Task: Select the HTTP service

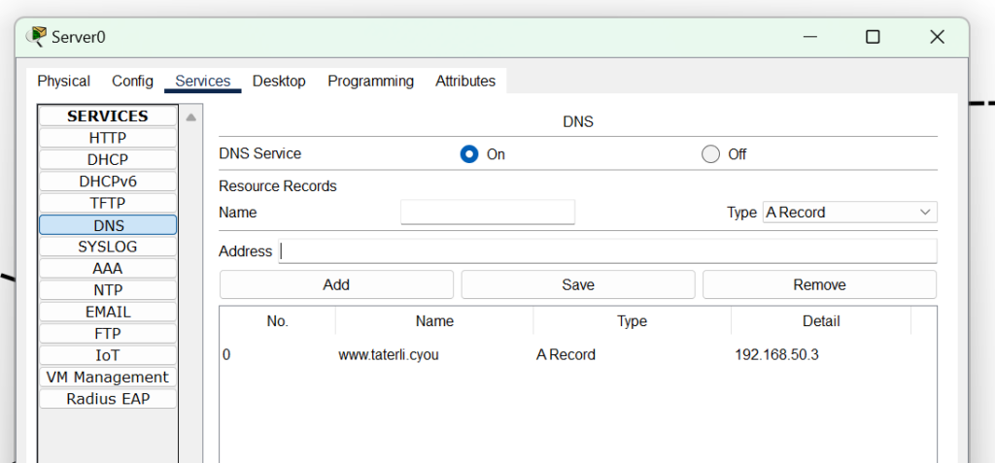Action: (x=108, y=138)
